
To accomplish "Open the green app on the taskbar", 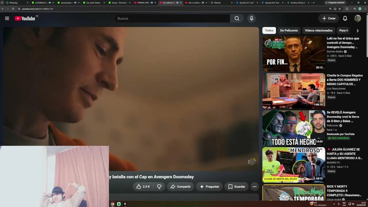I will [119, 204].
